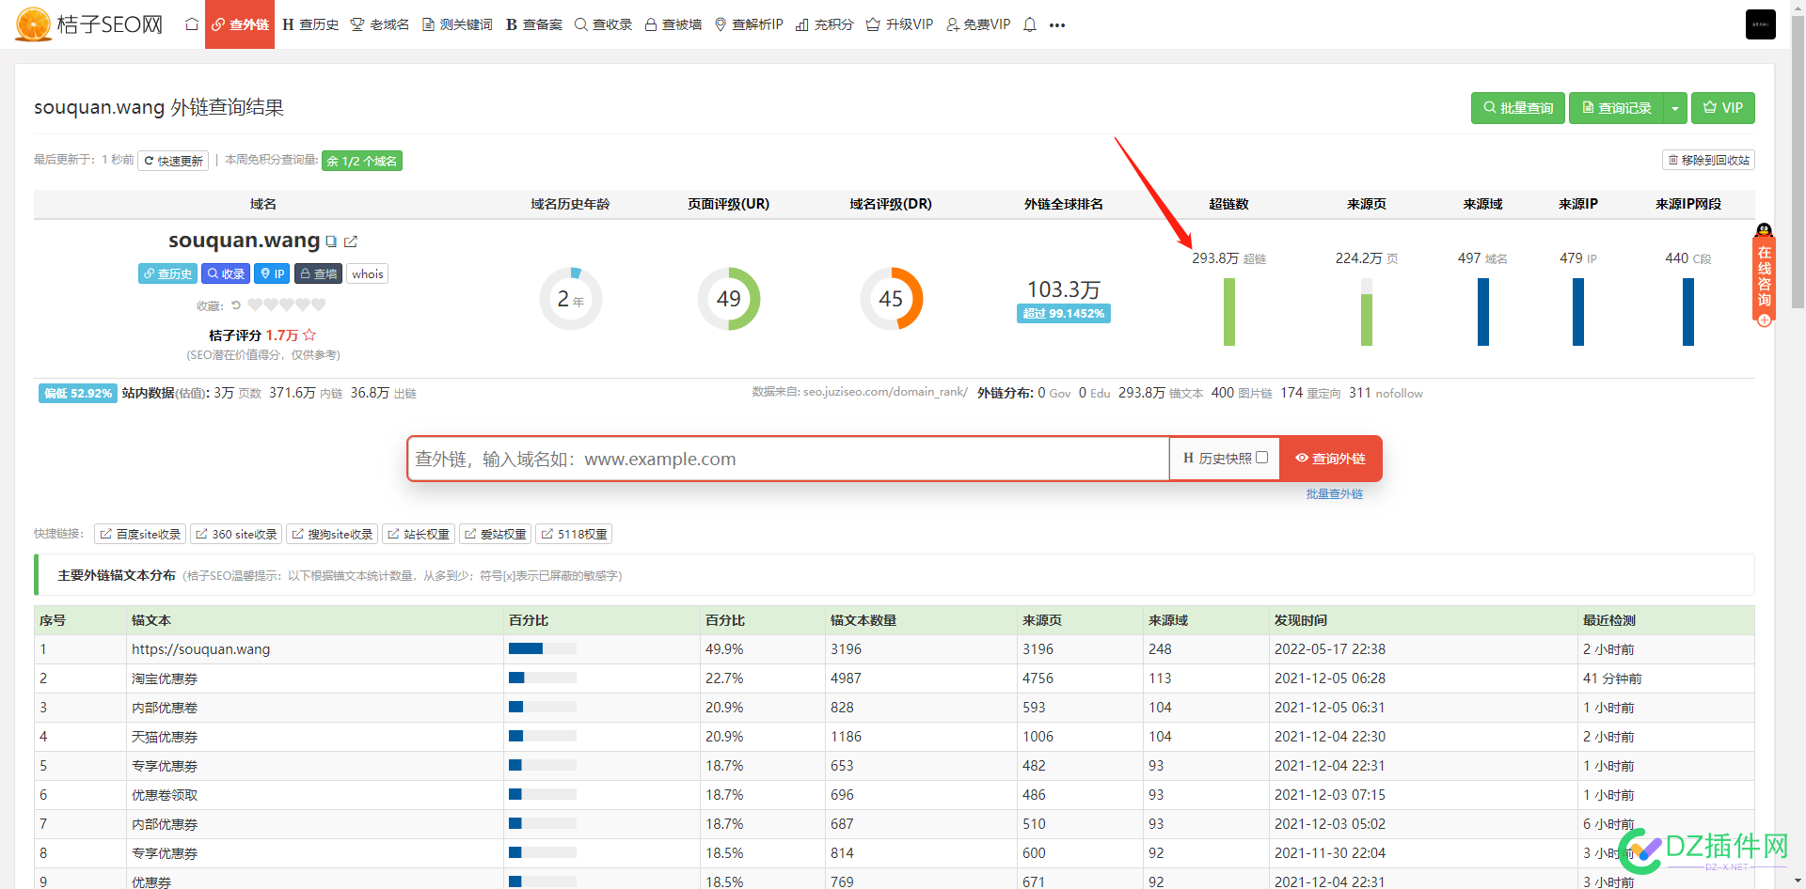Image resolution: width=1806 pixels, height=889 pixels.
Task: Open the 查被墙 menu item
Action: pos(673,24)
